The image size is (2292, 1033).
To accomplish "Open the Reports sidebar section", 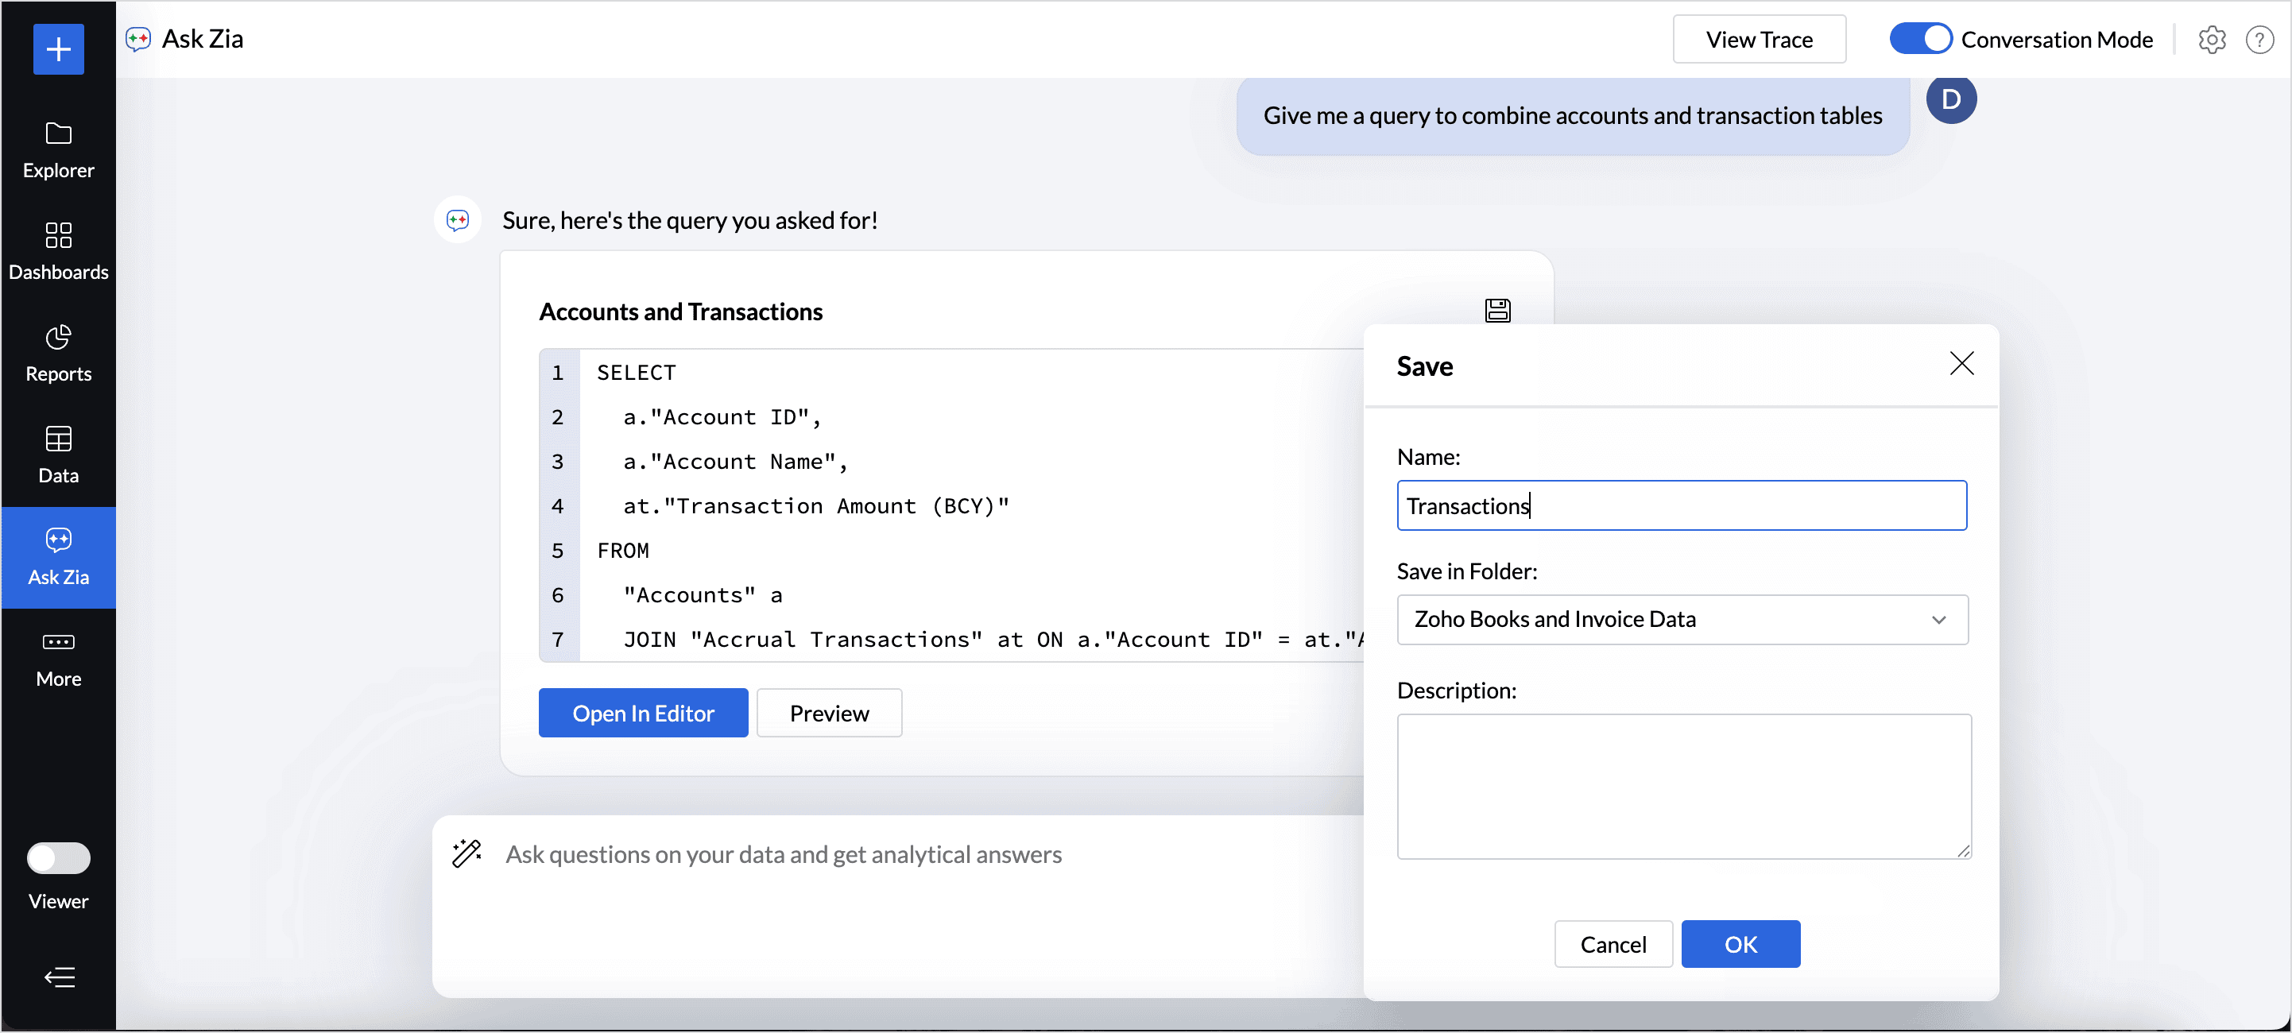I will (x=59, y=354).
